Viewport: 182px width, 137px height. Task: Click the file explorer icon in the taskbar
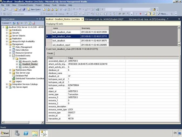(35, 133)
